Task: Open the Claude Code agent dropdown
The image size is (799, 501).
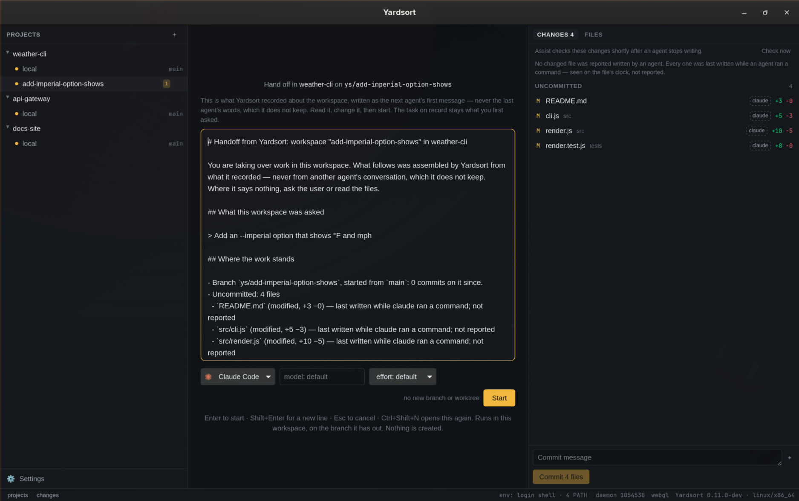Action: pyautogui.click(x=238, y=377)
